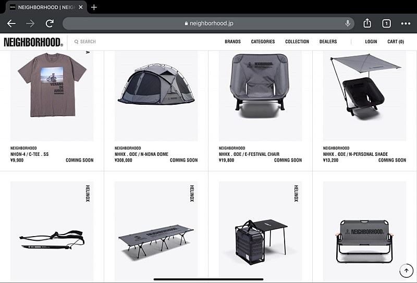
Task: Open the Helinox strap product image
Action: (x=52, y=231)
